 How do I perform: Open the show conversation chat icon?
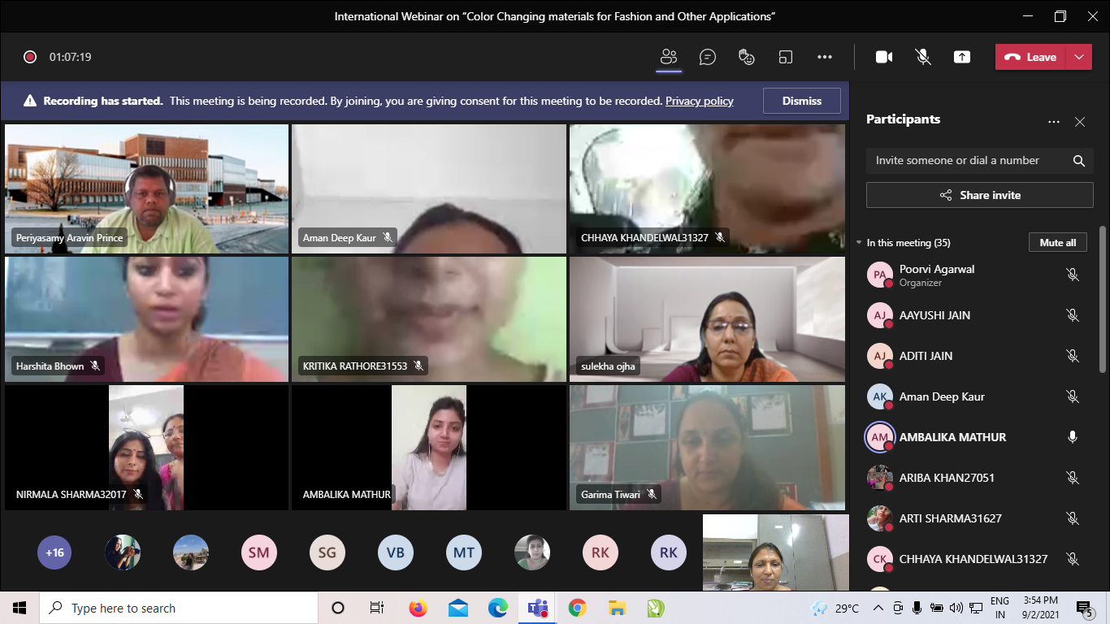click(708, 57)
